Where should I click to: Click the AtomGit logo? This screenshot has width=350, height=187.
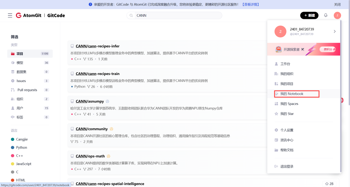tap(29, 16)
